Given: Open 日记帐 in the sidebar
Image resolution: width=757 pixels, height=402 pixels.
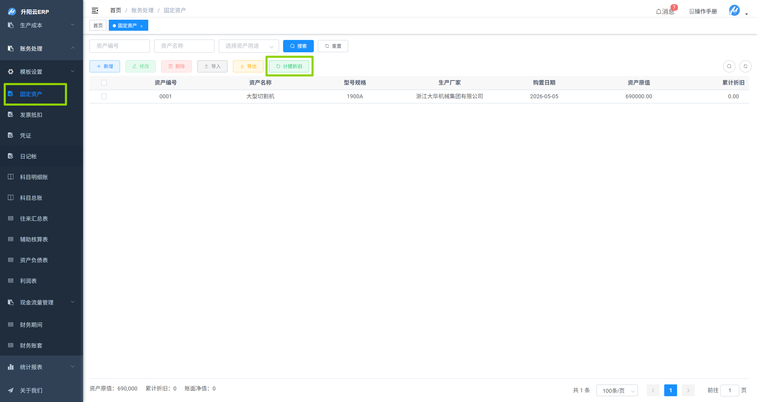Looking at the screenshot, I should [42, 156].
